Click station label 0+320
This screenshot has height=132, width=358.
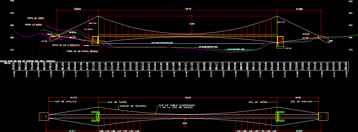pos(347,74)
